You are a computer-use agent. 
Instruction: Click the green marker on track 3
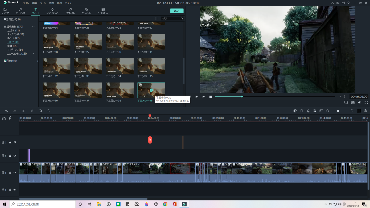183,142
